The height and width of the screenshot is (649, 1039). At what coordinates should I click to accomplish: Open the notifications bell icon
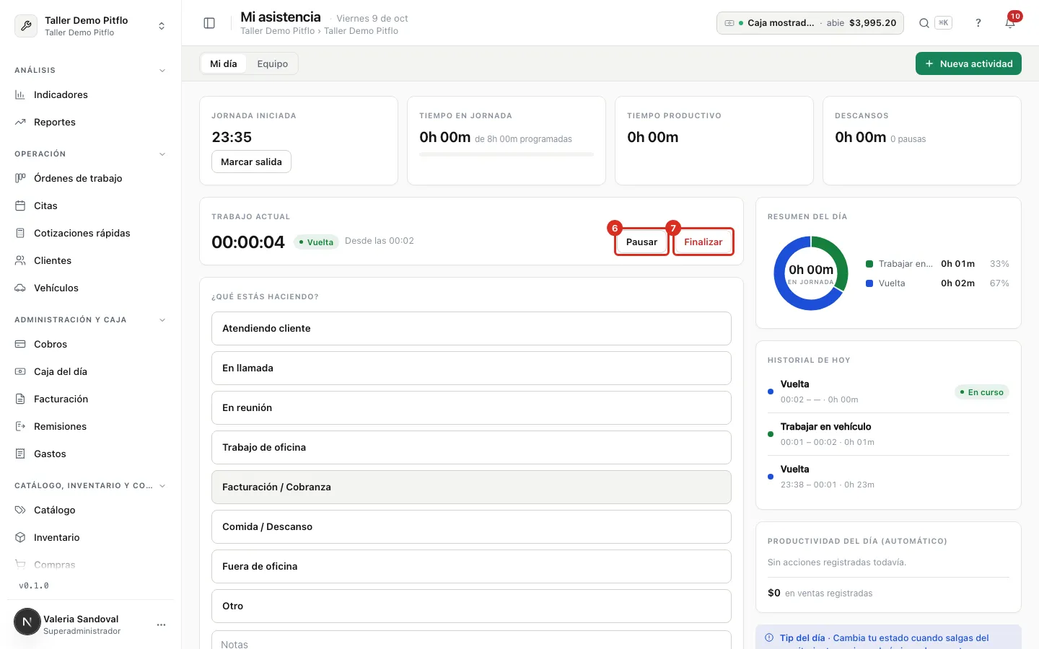1010,23
